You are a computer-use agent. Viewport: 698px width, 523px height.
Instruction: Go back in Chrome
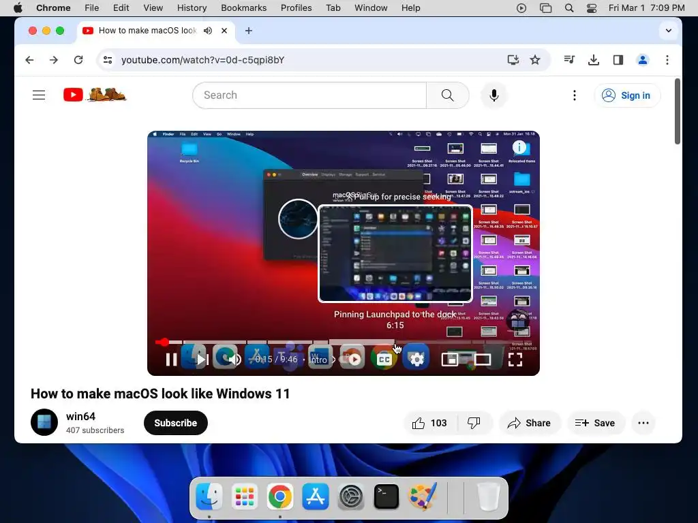[29, 60]
